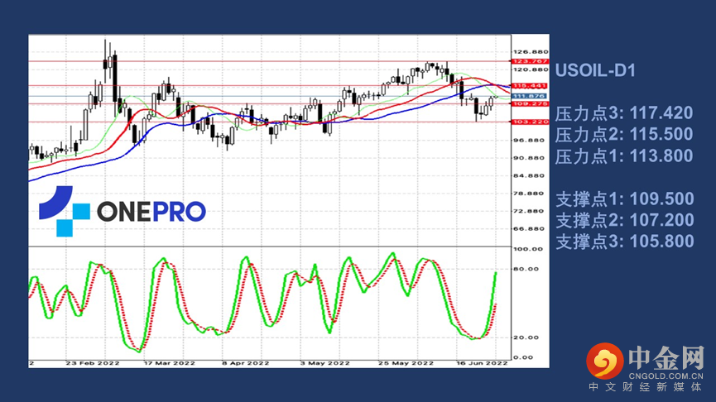The image size is (716, 402).
Task: Click resistance point 3 value 117.420
Action: [661, 113]
